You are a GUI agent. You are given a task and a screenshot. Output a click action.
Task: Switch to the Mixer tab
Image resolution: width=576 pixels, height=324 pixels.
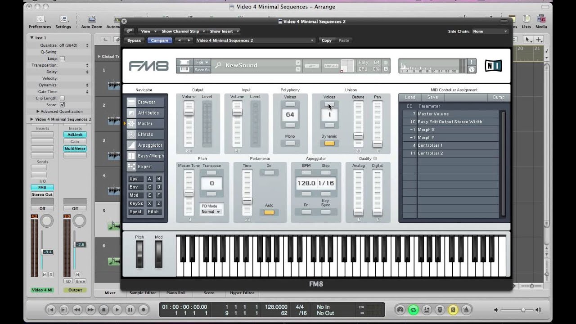pos(110,293)
